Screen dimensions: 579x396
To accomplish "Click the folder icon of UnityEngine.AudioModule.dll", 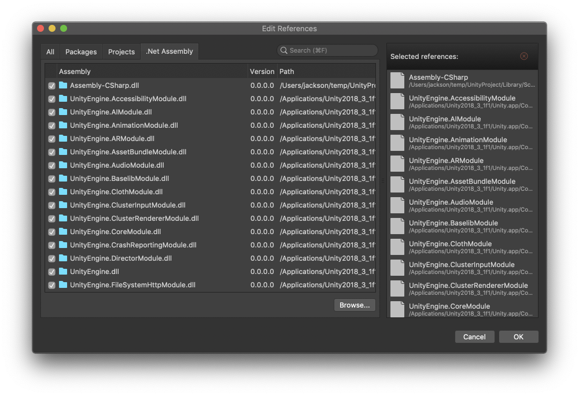I will 63,165.
